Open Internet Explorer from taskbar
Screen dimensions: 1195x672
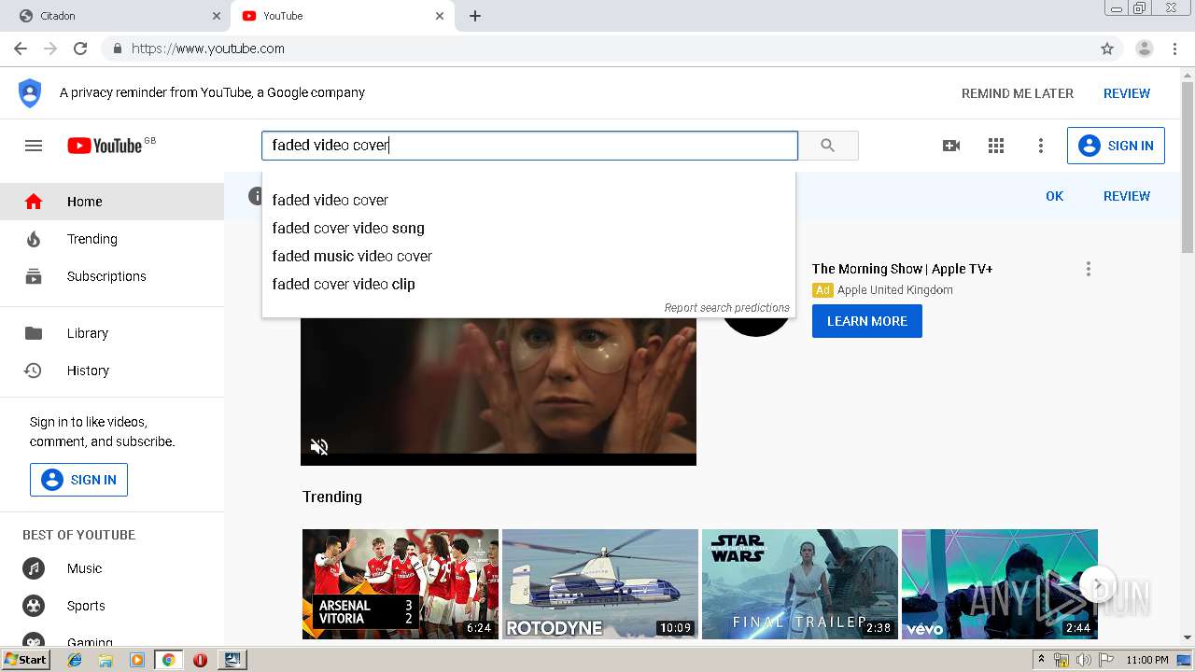click(75, 660)
